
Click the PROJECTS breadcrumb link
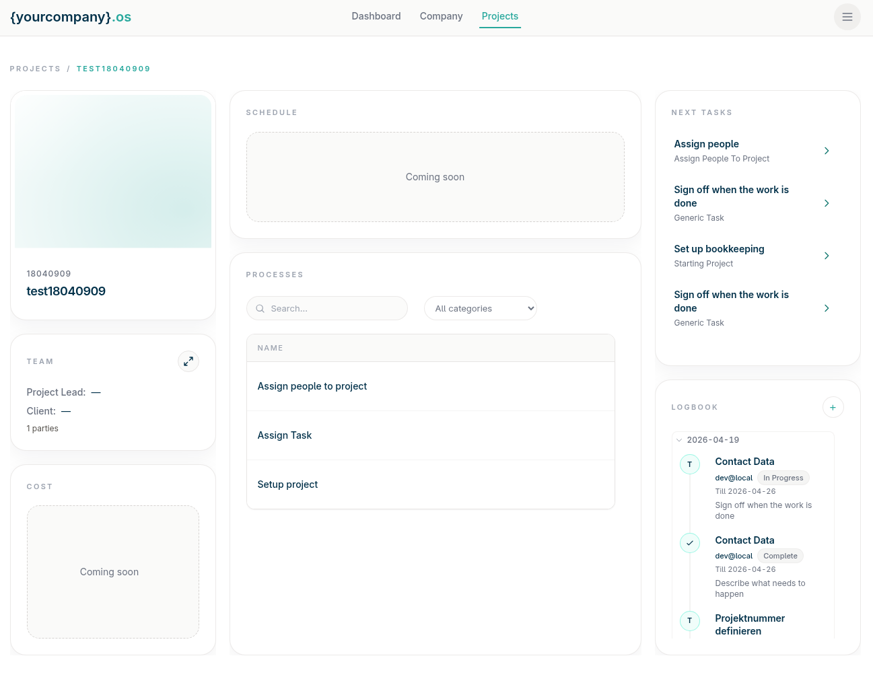pyautogui.click(x=35, y=69)
